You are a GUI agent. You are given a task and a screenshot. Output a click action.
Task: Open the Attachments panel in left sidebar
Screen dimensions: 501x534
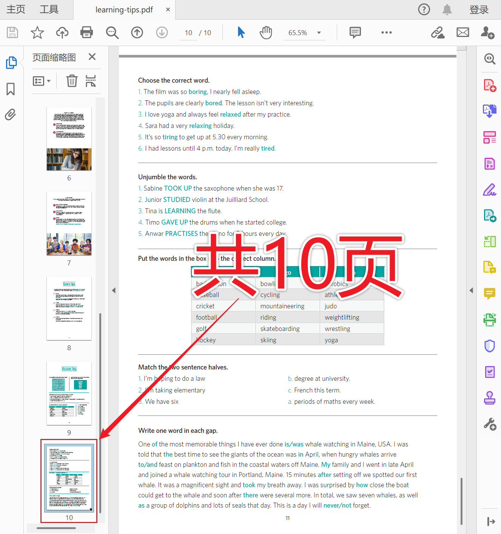[x=11, y=115]
